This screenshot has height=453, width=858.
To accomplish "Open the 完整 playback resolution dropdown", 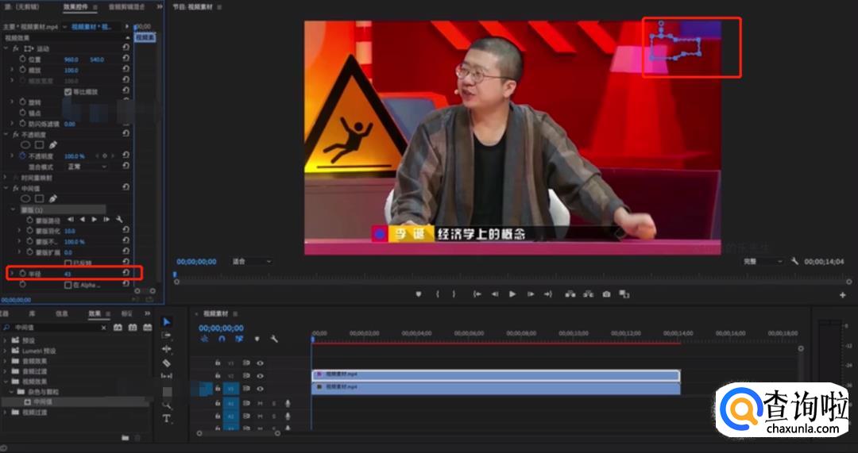I will (763, 262).
